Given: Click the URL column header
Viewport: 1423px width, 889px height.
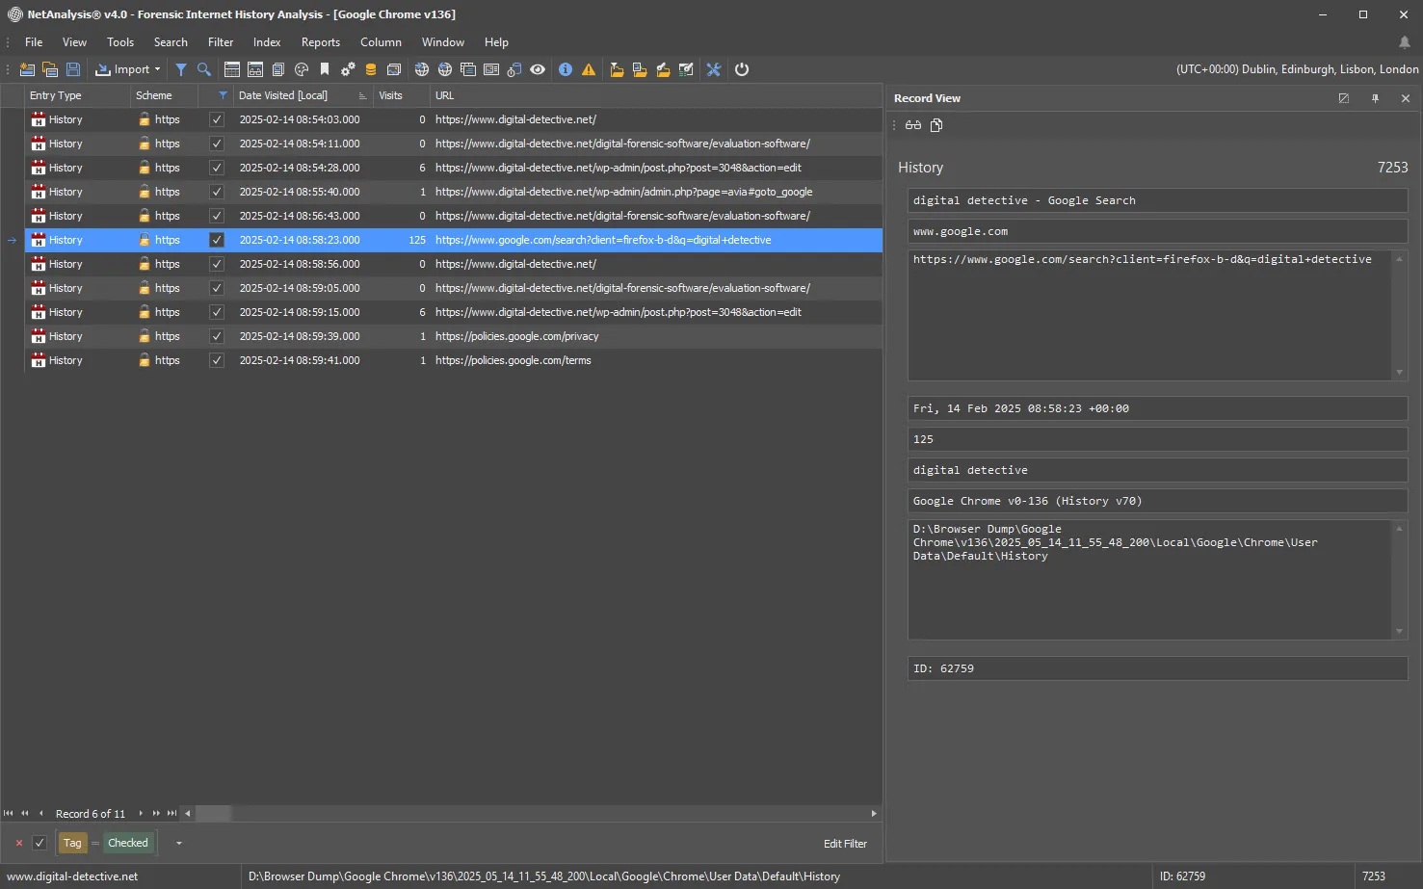Looking at the screenshot, I should coord(656,95).
